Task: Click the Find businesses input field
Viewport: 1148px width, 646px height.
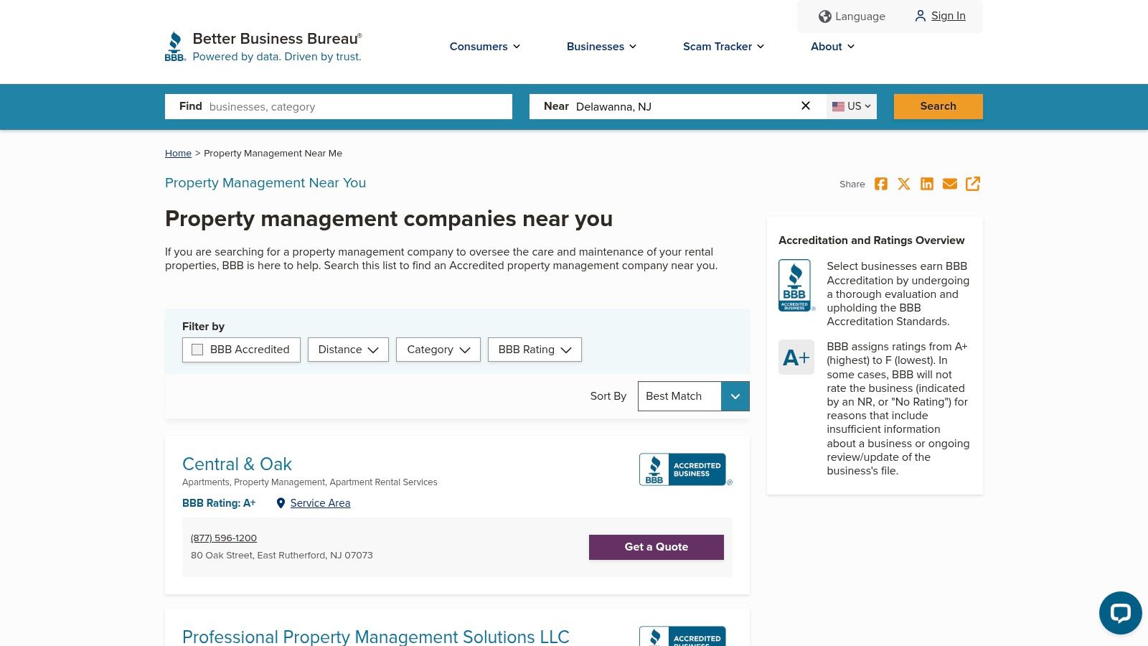Action: tap(339, 106)
